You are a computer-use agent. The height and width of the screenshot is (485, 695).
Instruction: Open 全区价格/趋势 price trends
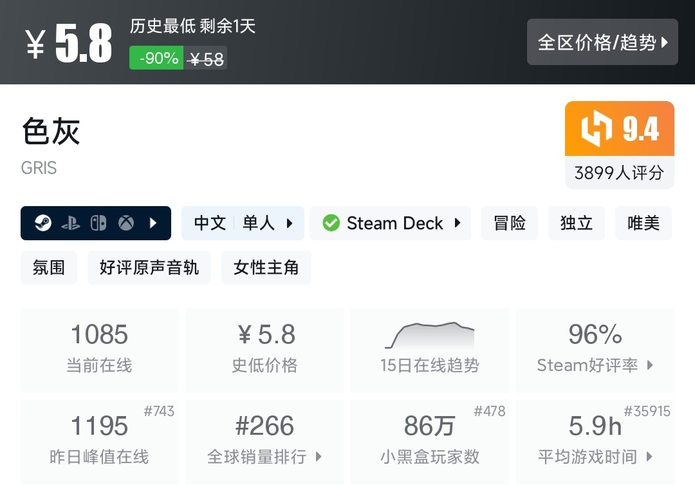[x=602, y=43]
